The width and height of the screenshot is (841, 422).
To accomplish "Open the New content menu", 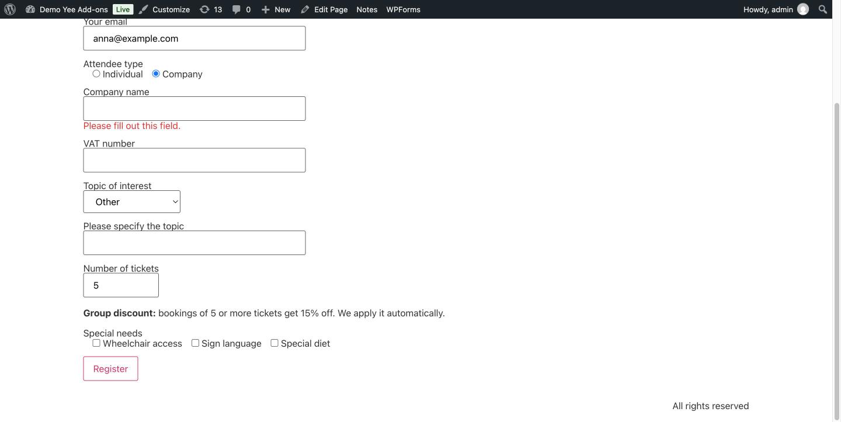I will click(276, 9).
